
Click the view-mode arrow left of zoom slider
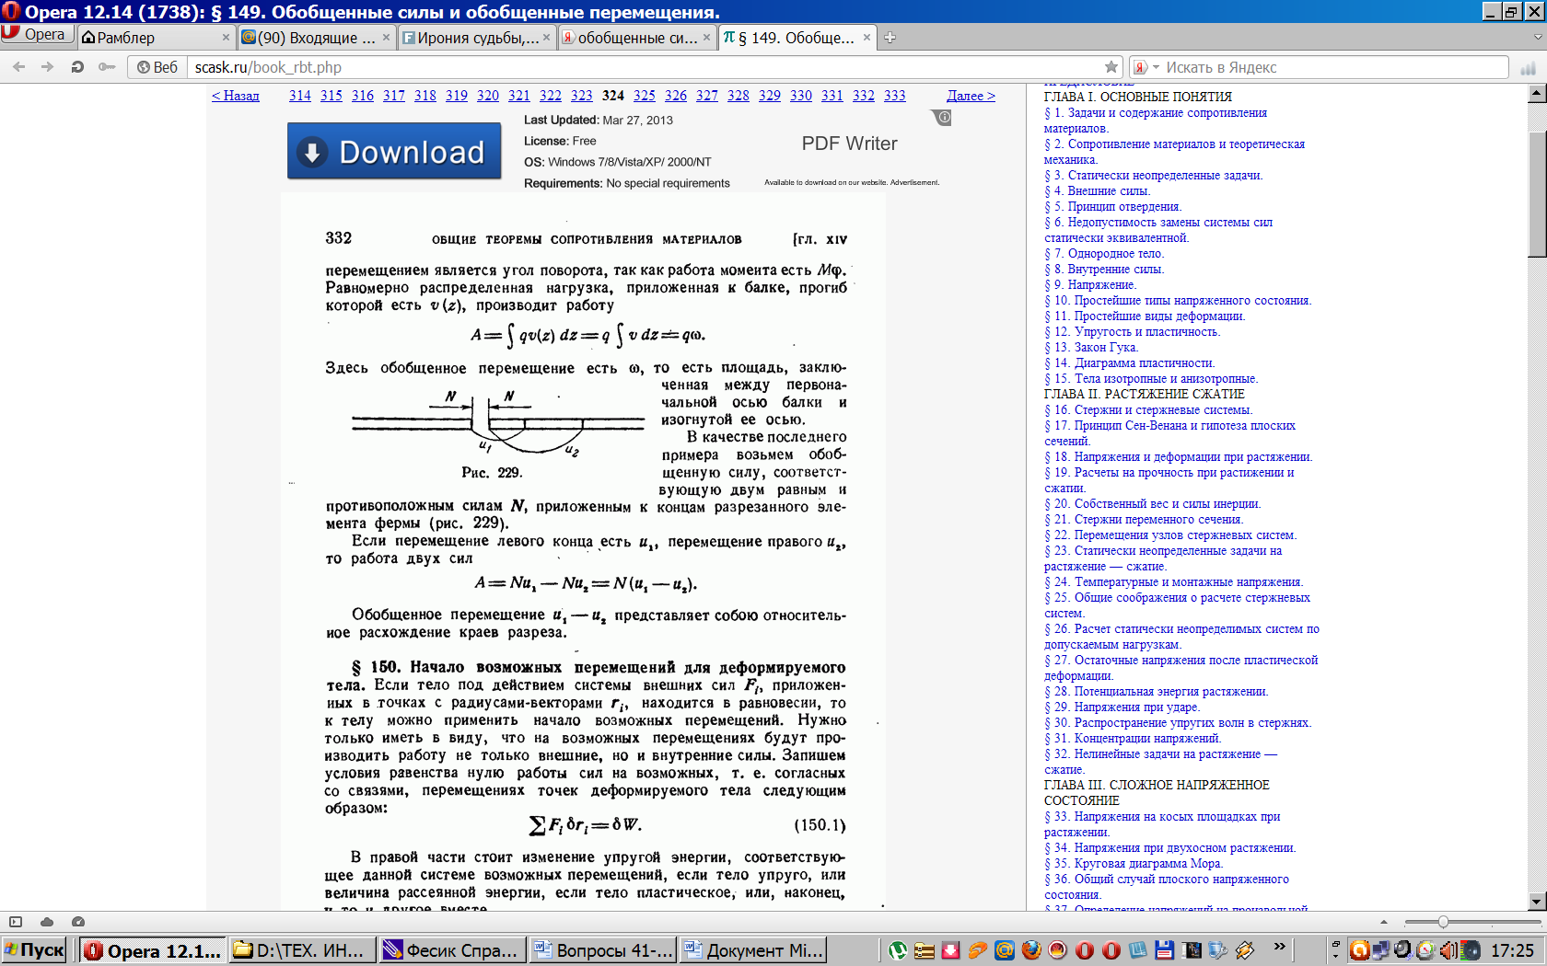pyautogui.click(x=1384, y=922)
